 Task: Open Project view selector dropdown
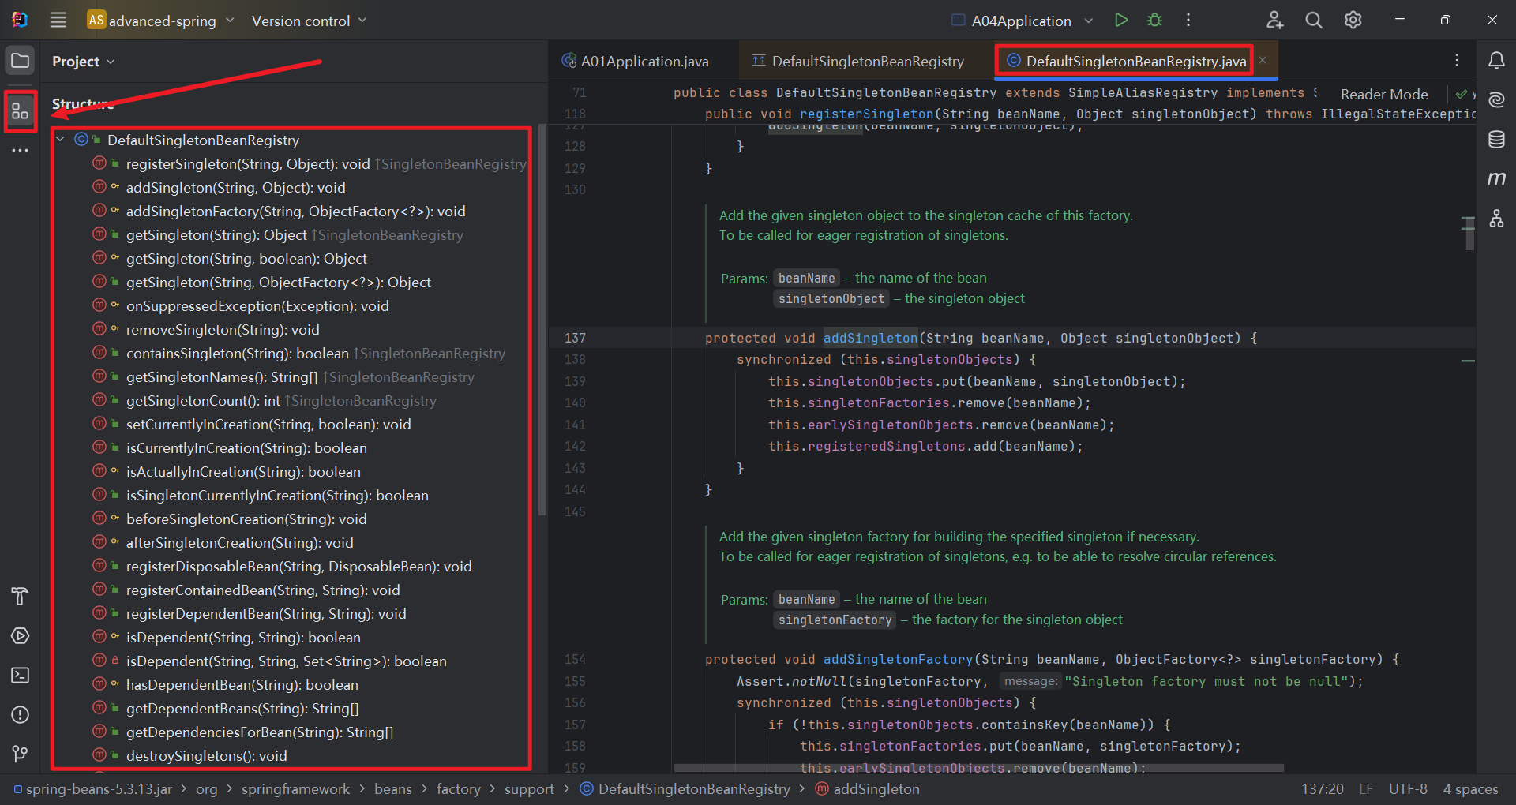pyautogui.click(x=84, y=61)
